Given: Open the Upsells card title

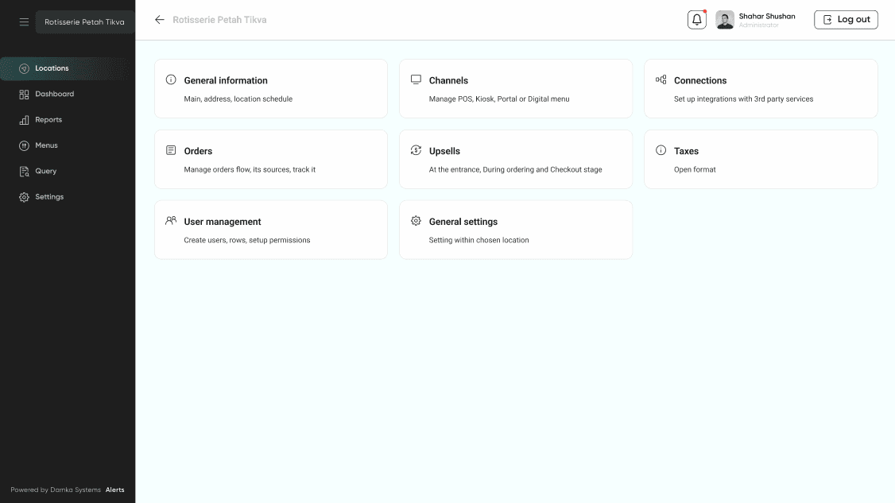Looking at the screenshot, I should (x=444, y=151).
